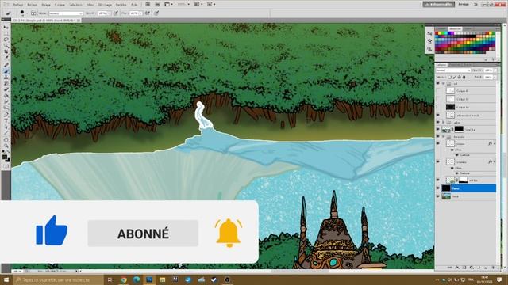Image resolution: width=508 pixels, height=285 pixels.
Task: Toggle lock transparent pixels
Action: [450, 78]
